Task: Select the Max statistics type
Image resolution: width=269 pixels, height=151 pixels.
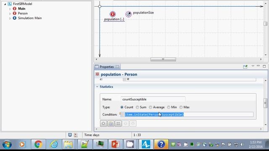Action: pyautogui.click(x=181, y=107)
